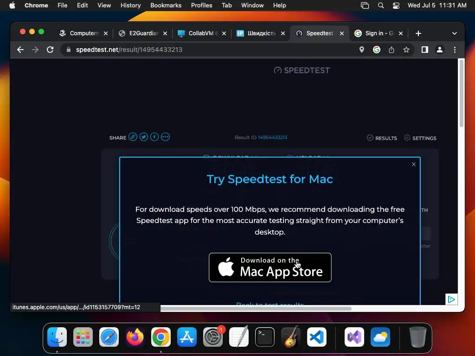The width and height of the screenshot is (475, 356).
Task: Close the Speedtest tab
Action: pyautogui.click(x=342, y=33)
